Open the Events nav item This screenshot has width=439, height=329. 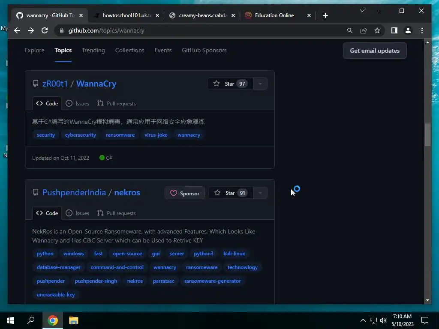(x=163, y=51)
